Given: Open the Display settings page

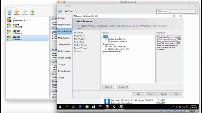Looking at the screenshot, I should click(62, 18).
